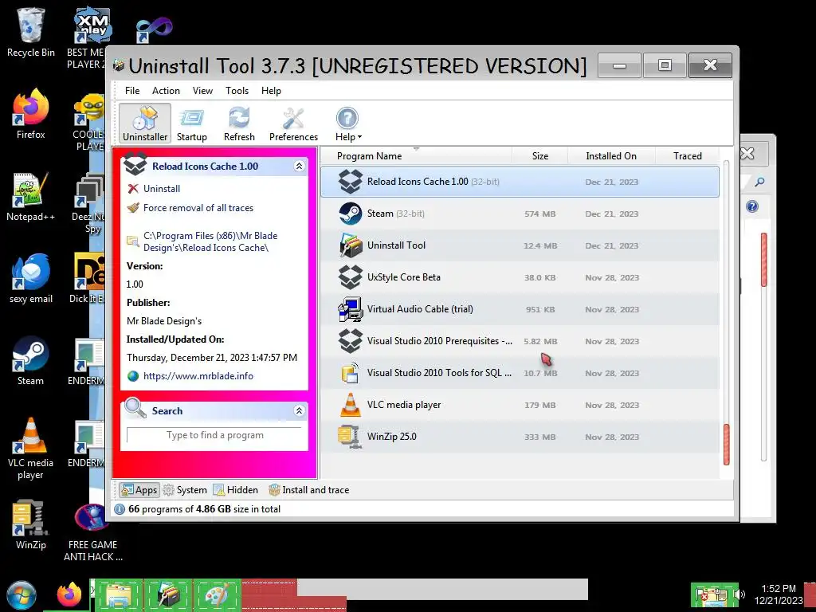Click Uninstall in the details panel

point(162,188)
